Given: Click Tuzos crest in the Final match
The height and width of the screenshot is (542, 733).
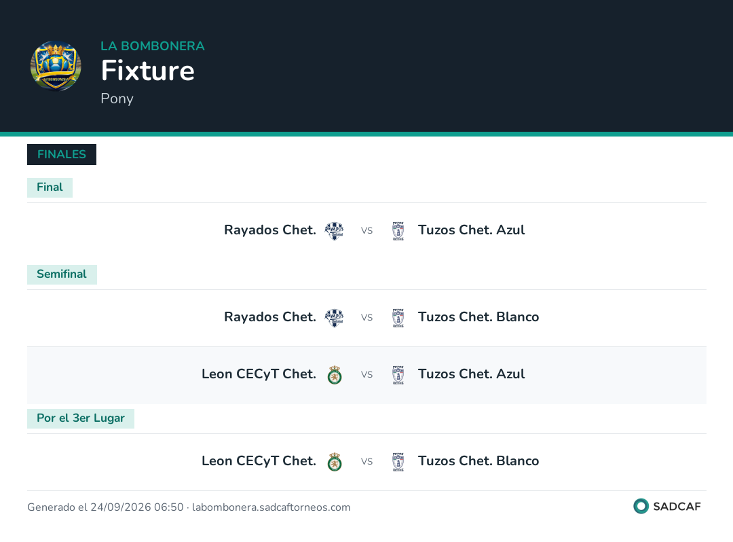Looking at the screenshot, I should (398, 231).
